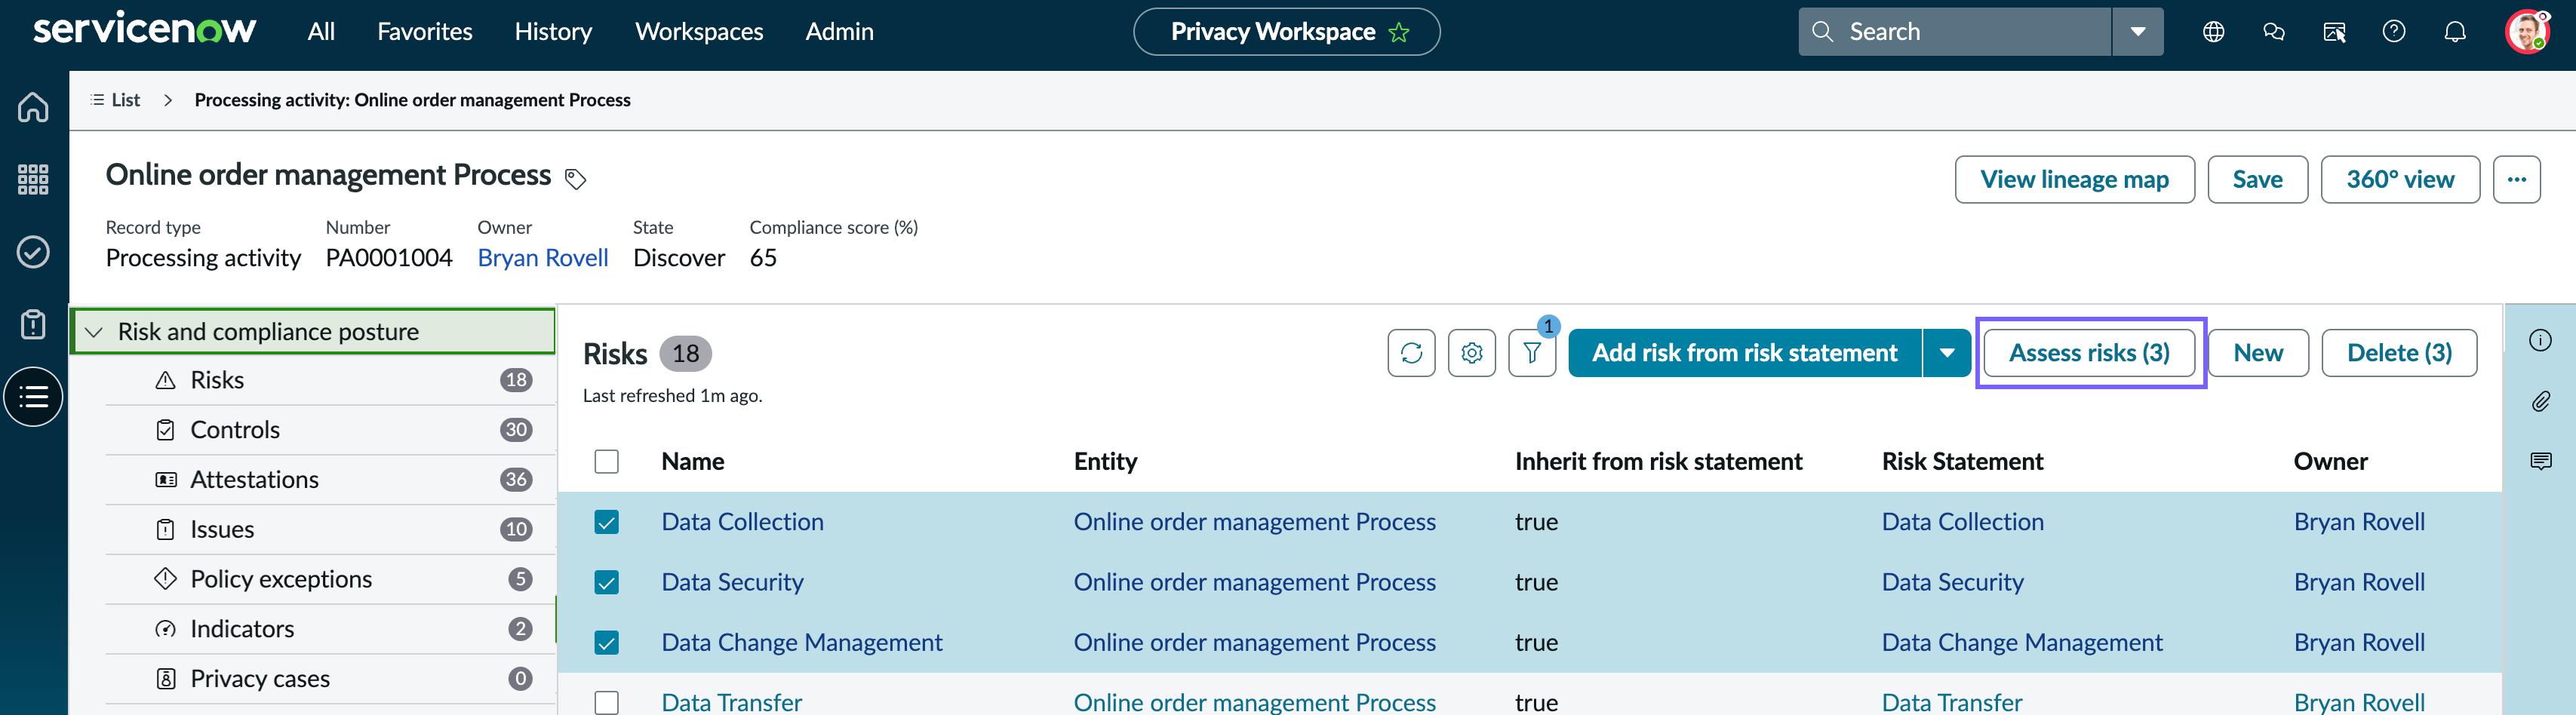The image size is (2576, 715).
Task: Click the search magnifier icon
Action: tap(1822, 32)
